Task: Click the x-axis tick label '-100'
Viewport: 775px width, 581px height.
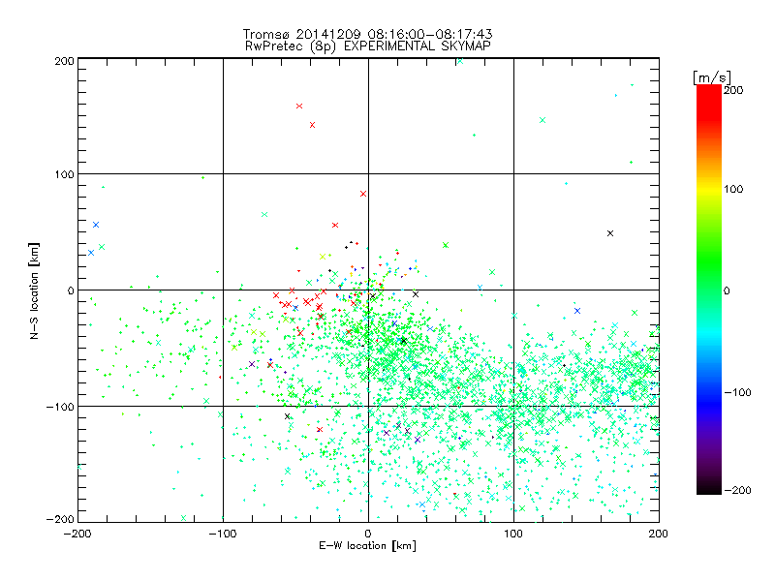Action: click(223, 534)
